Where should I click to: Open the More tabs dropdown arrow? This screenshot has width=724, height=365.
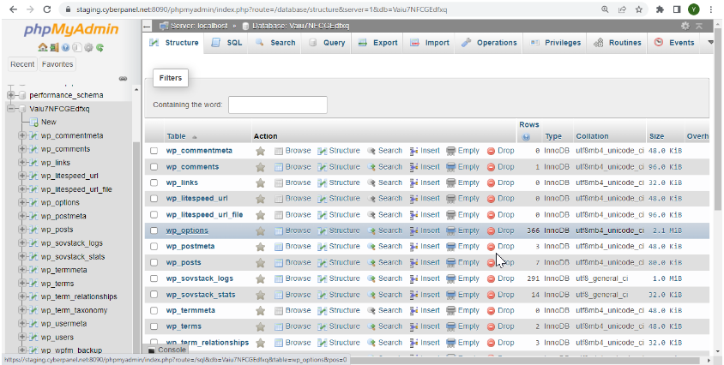click(710, 43)
